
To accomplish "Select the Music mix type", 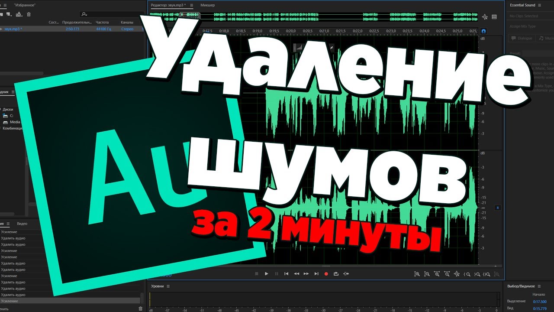I will 545,38.
